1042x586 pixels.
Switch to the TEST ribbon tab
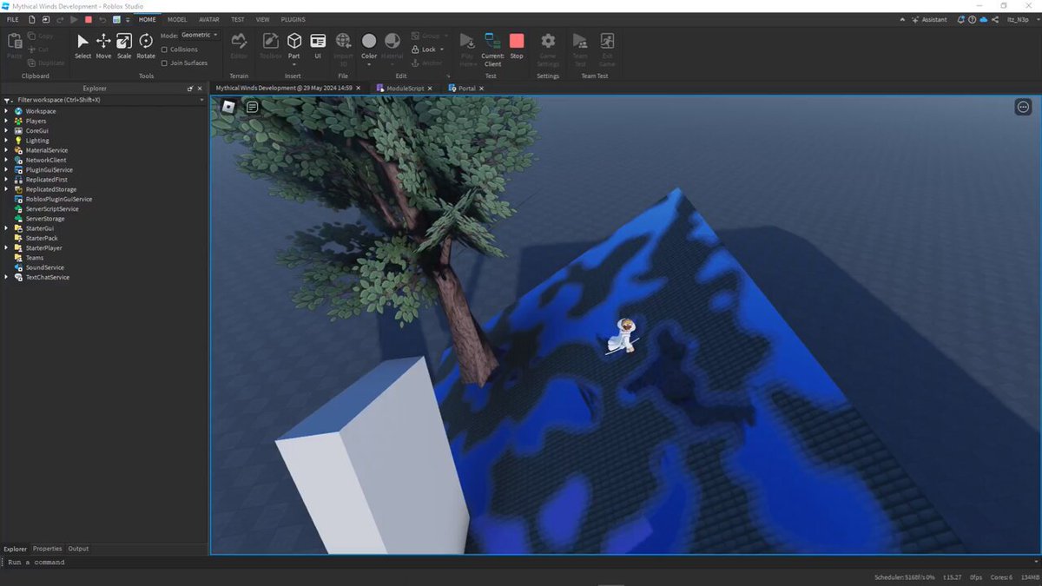click(x=237, y=19)
